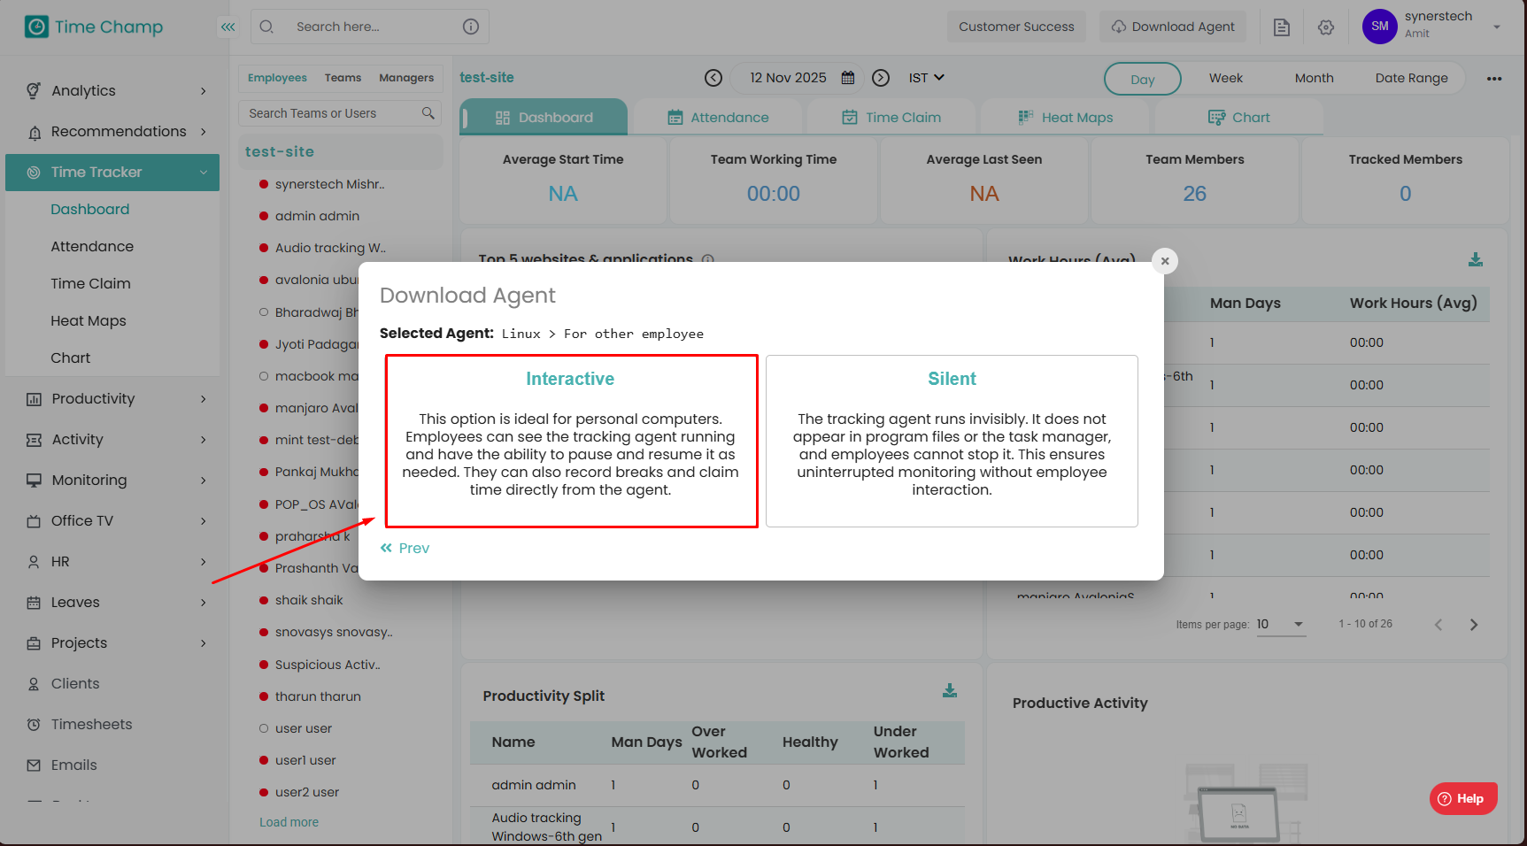This screenshot has width=1527, height=846.
Task: Click the Productivity sidebar icon
Action: 34,399
